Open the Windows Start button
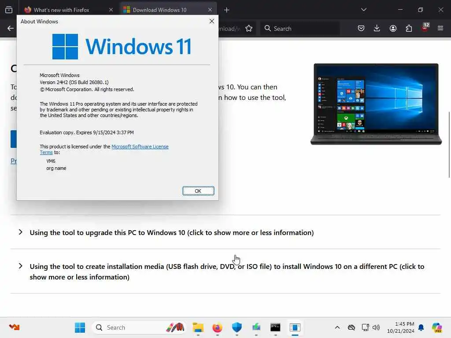 pos(80,327)
